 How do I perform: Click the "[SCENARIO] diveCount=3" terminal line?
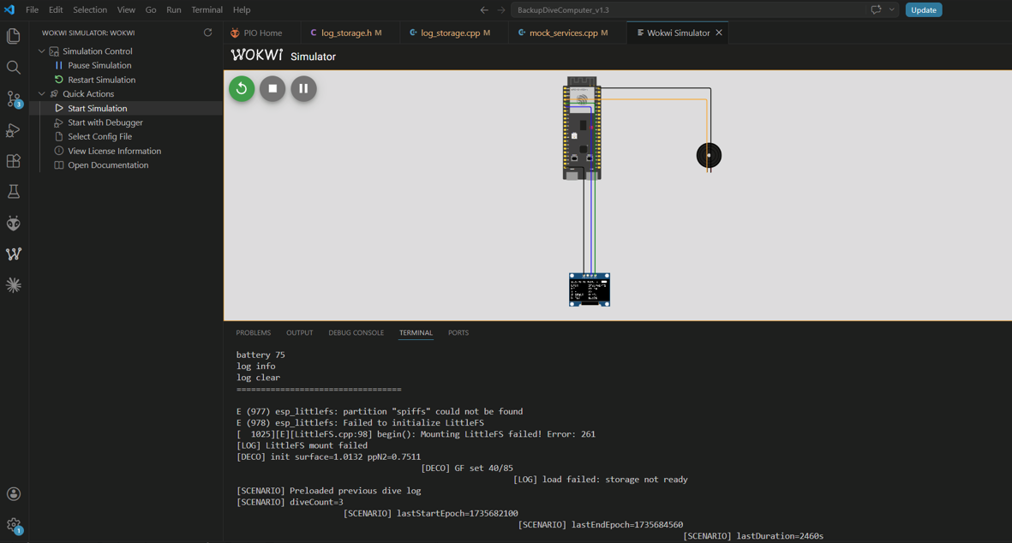click(x=290, y=502)
